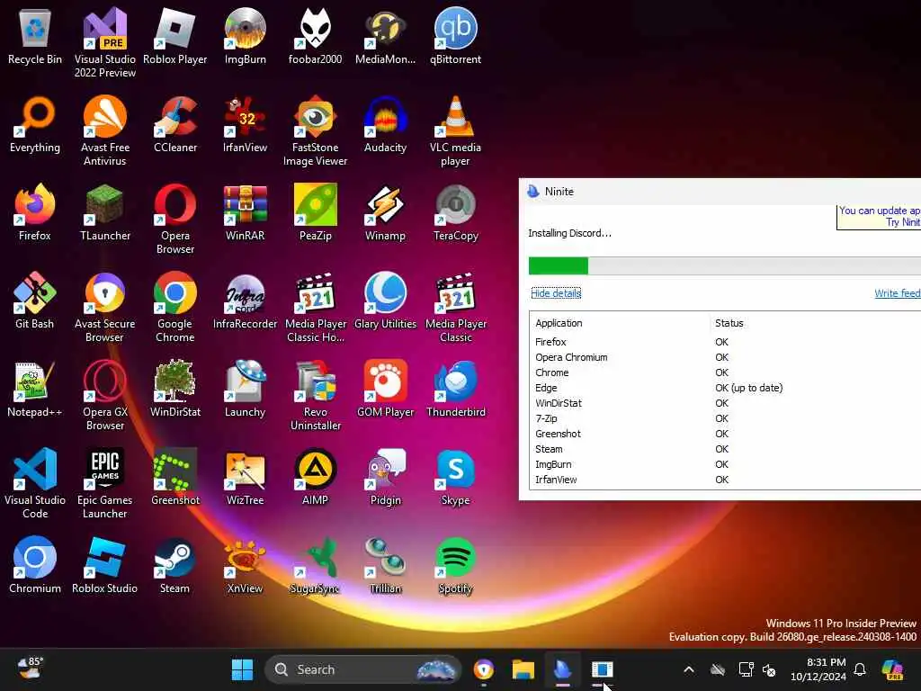Open the weather widget showing 85°
The image size is (921, 691).
pos(30,669)
